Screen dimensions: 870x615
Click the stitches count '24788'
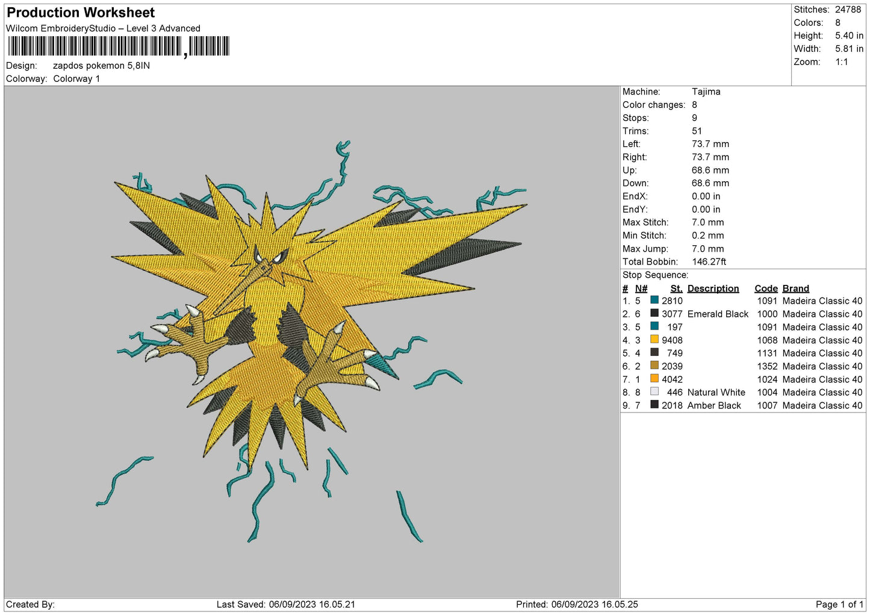[x=848, y=10]
